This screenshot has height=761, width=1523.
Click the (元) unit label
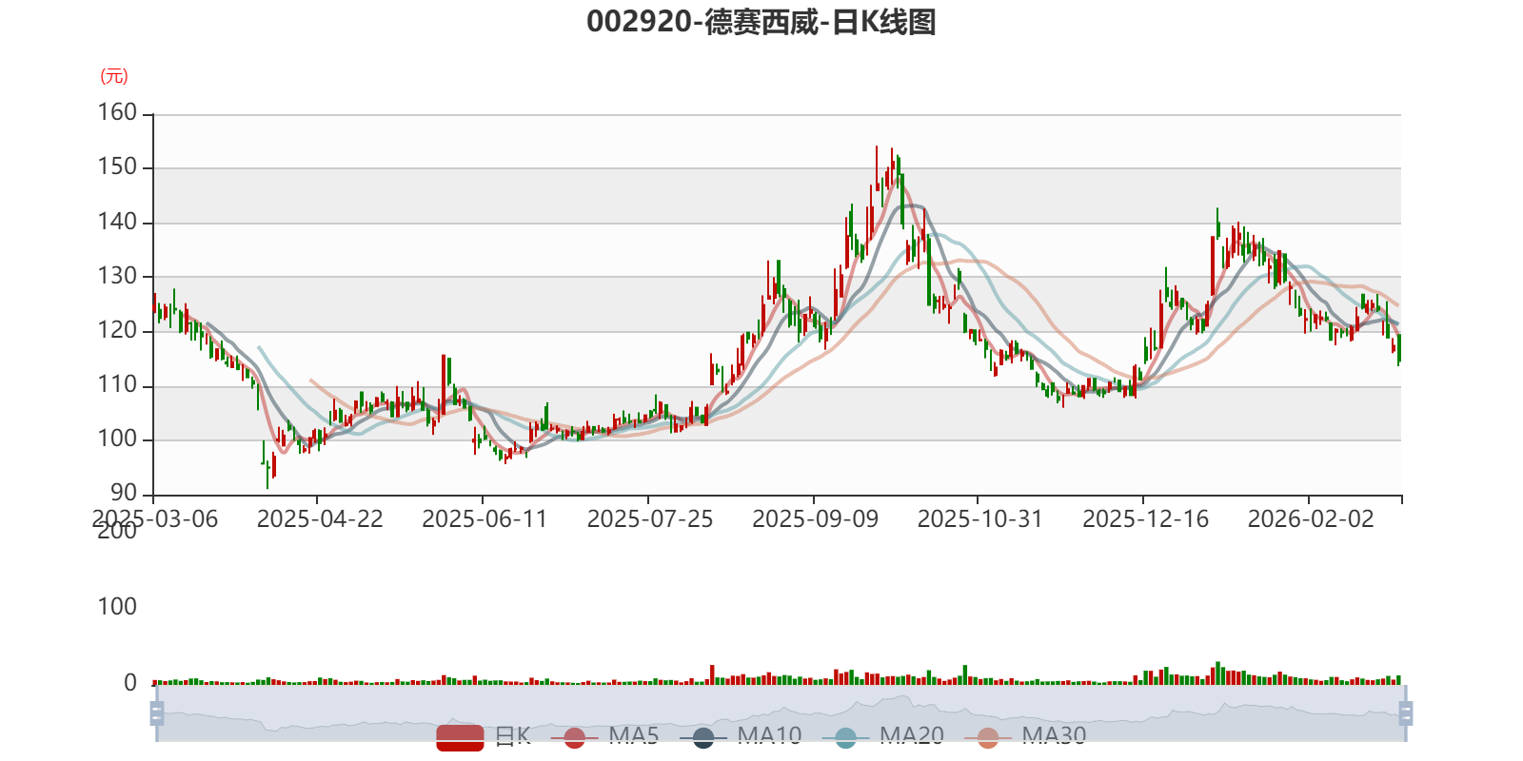114,76
